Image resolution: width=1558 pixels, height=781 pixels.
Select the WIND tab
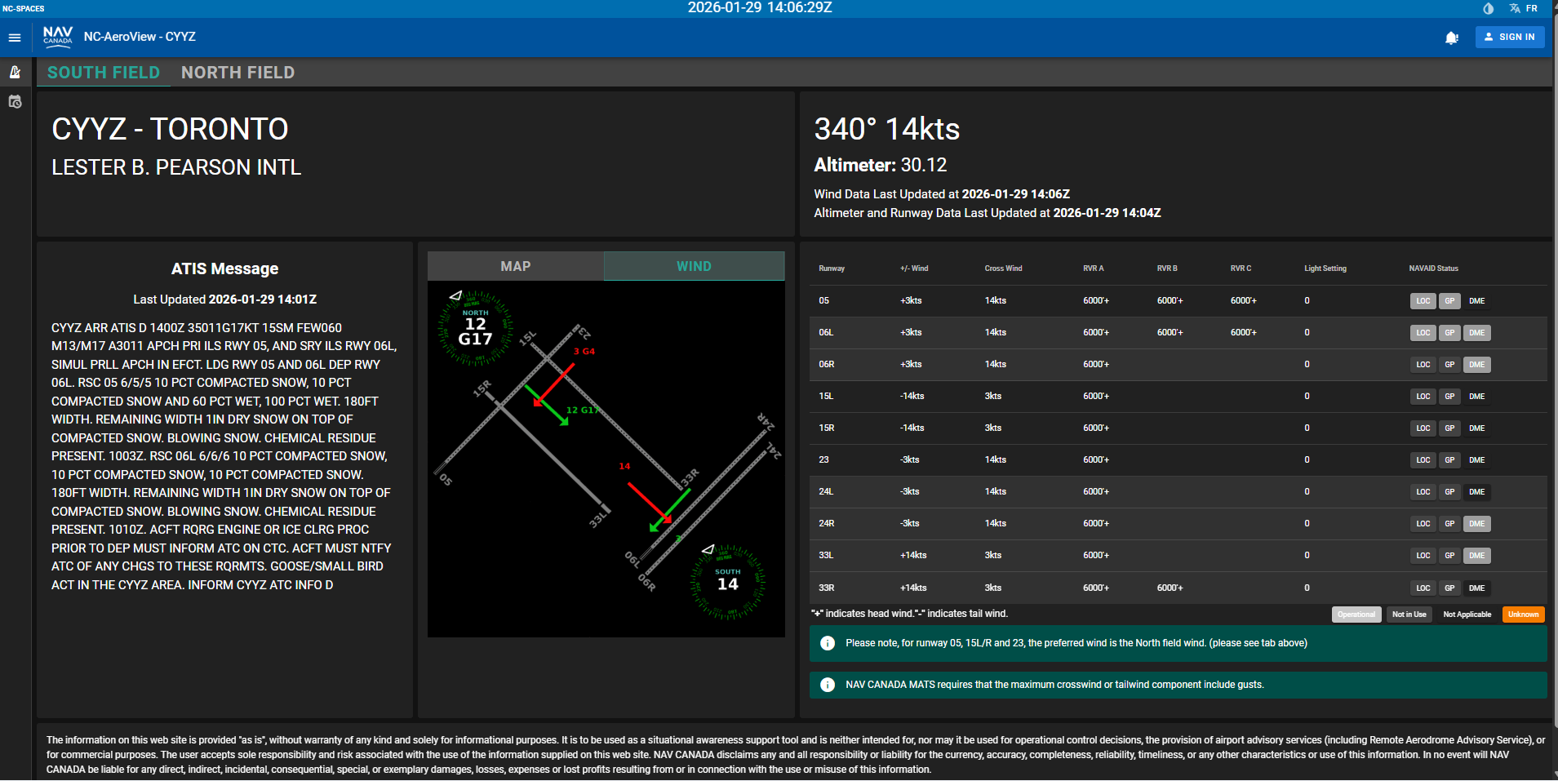coord(693,265)
